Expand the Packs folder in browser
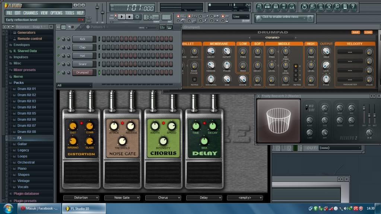381x214 pixels. coord(19,83)
